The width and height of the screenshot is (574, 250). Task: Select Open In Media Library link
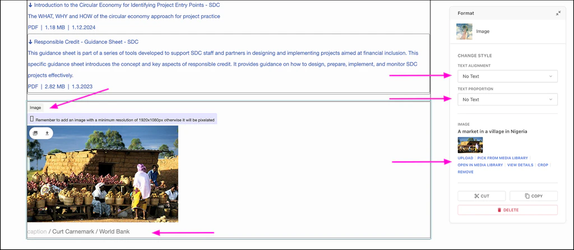480,165
